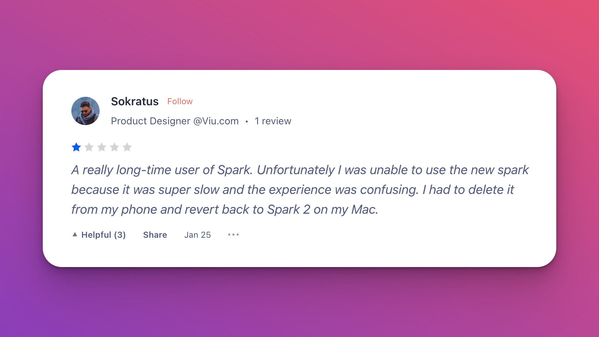The image size is (599, 337).
Task: Click the Jan 25 review date
Action: (x=197, y=235)
